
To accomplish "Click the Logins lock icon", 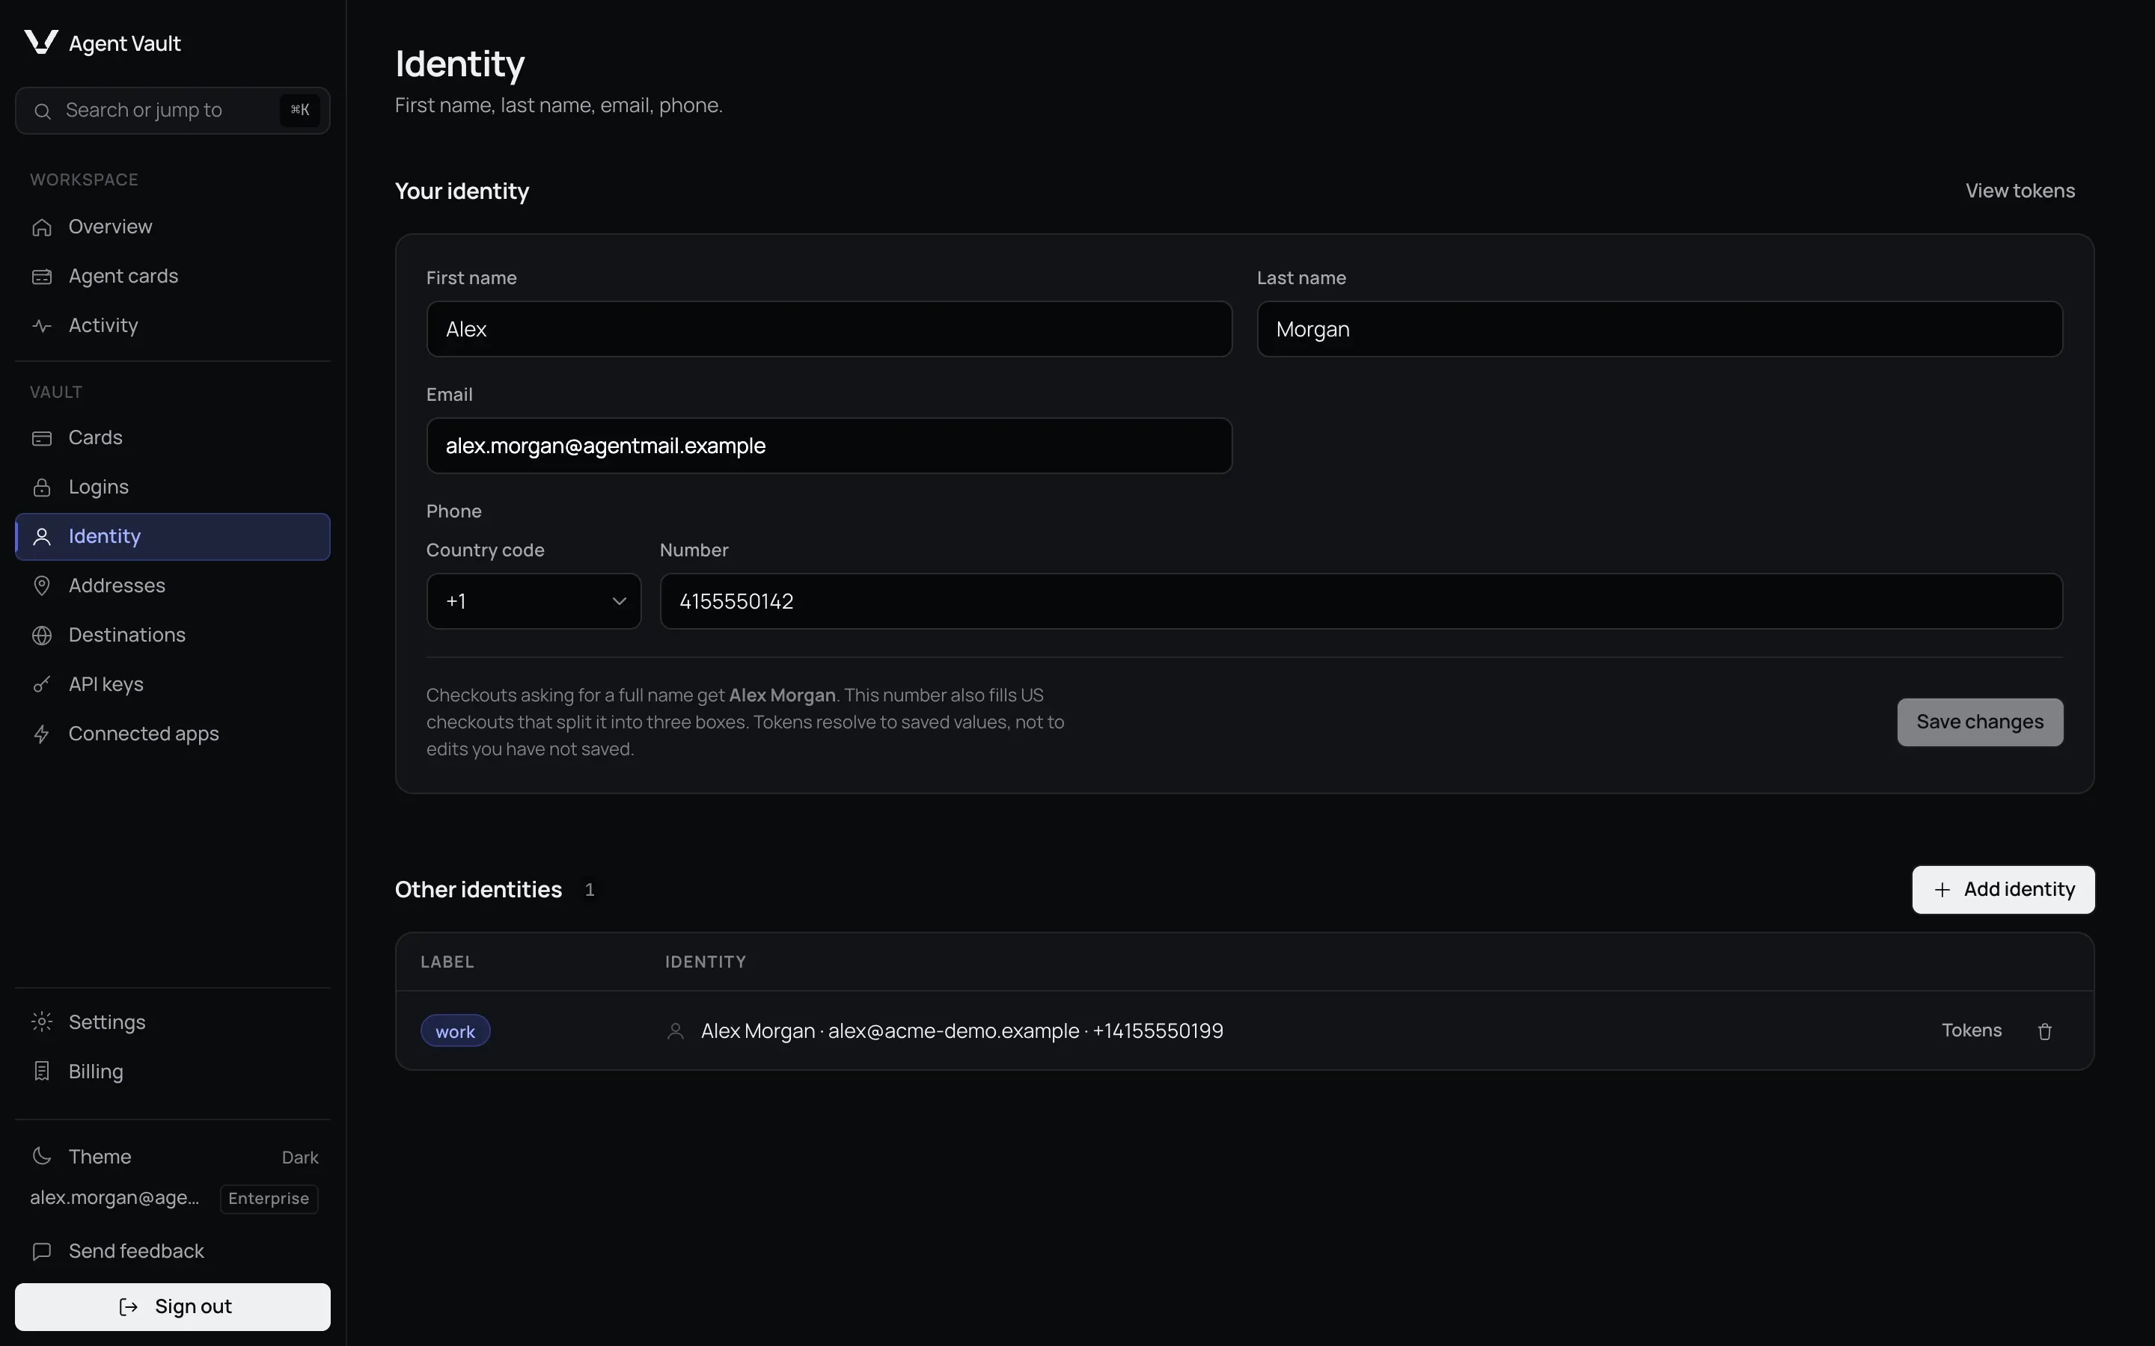I will (42, 487).
